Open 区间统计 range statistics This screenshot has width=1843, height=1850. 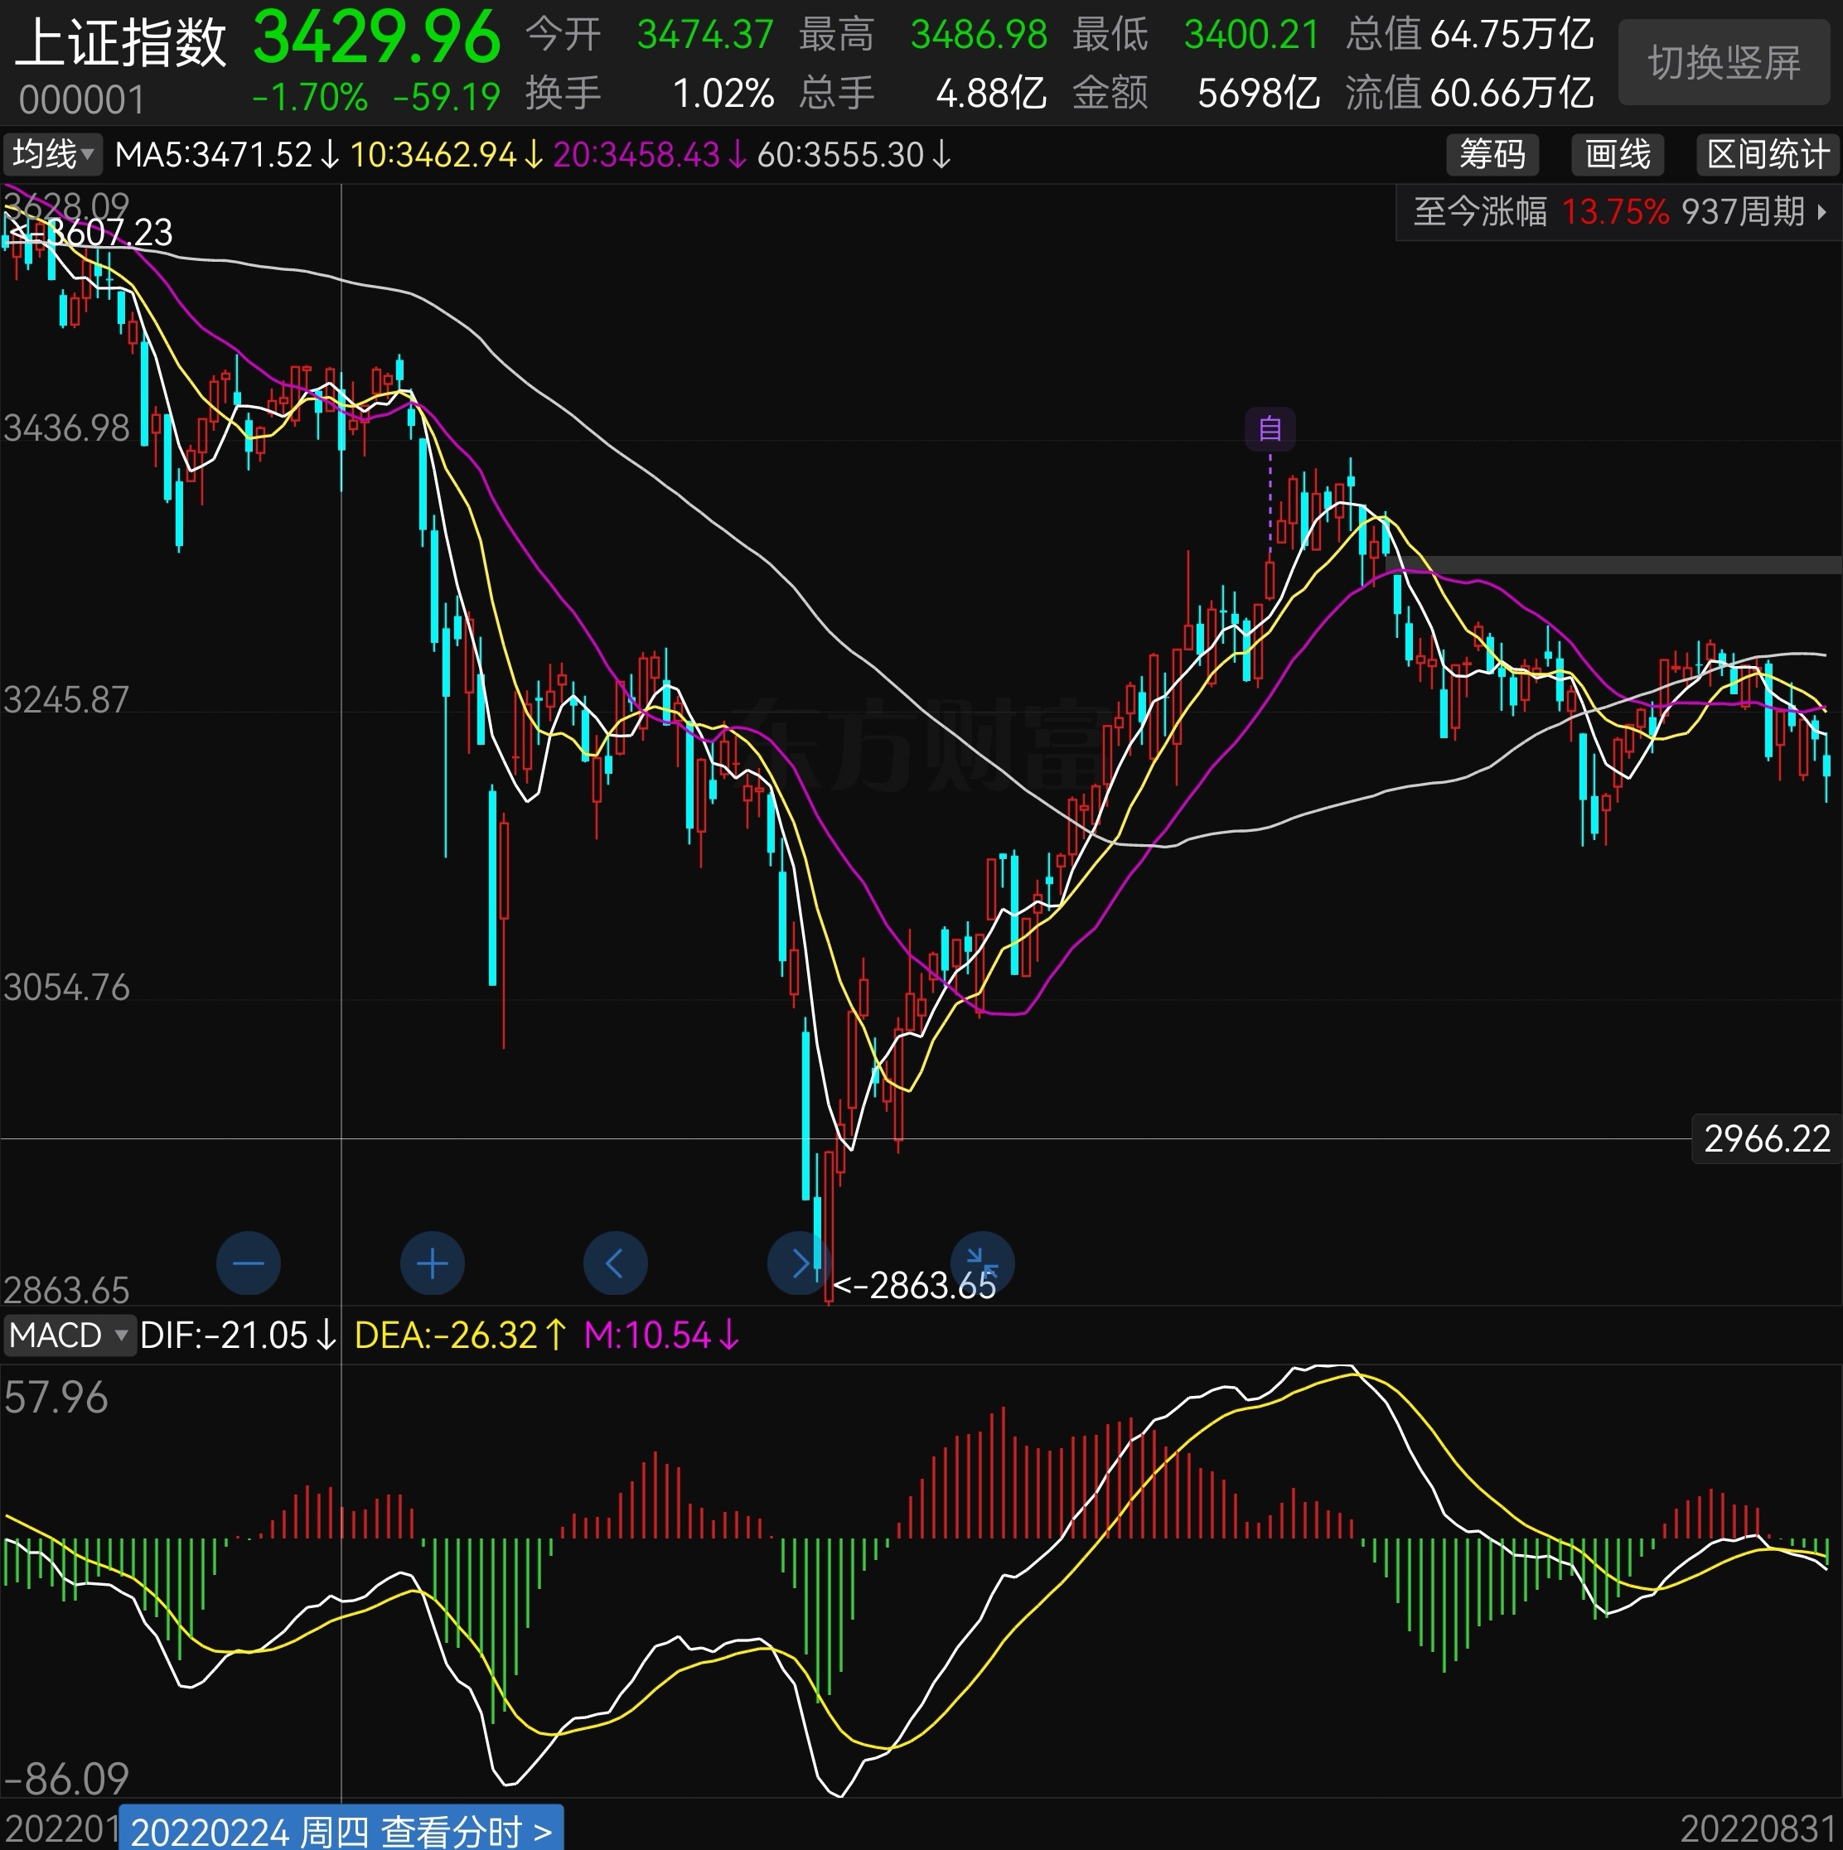[1768, 154]
